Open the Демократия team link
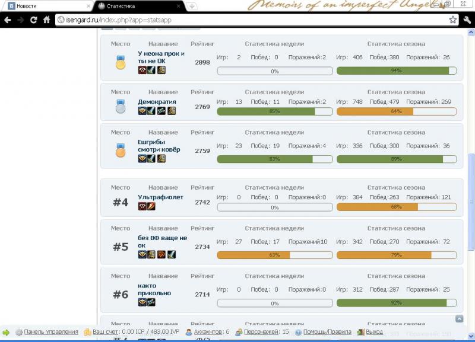 coord(157,101)
